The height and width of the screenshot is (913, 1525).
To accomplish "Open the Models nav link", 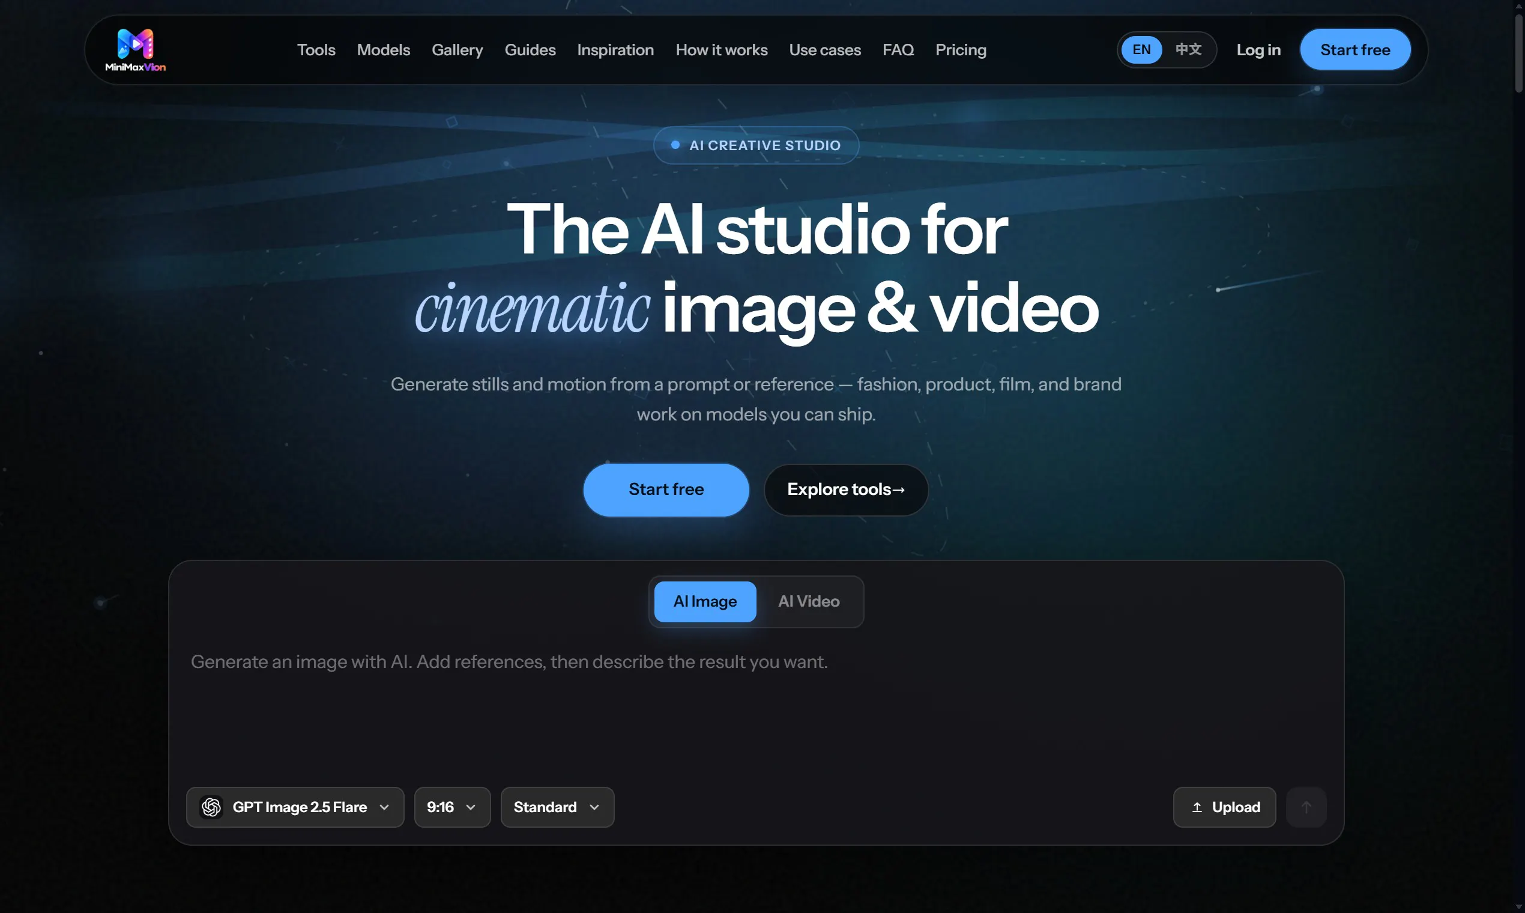I will point(383,50).
